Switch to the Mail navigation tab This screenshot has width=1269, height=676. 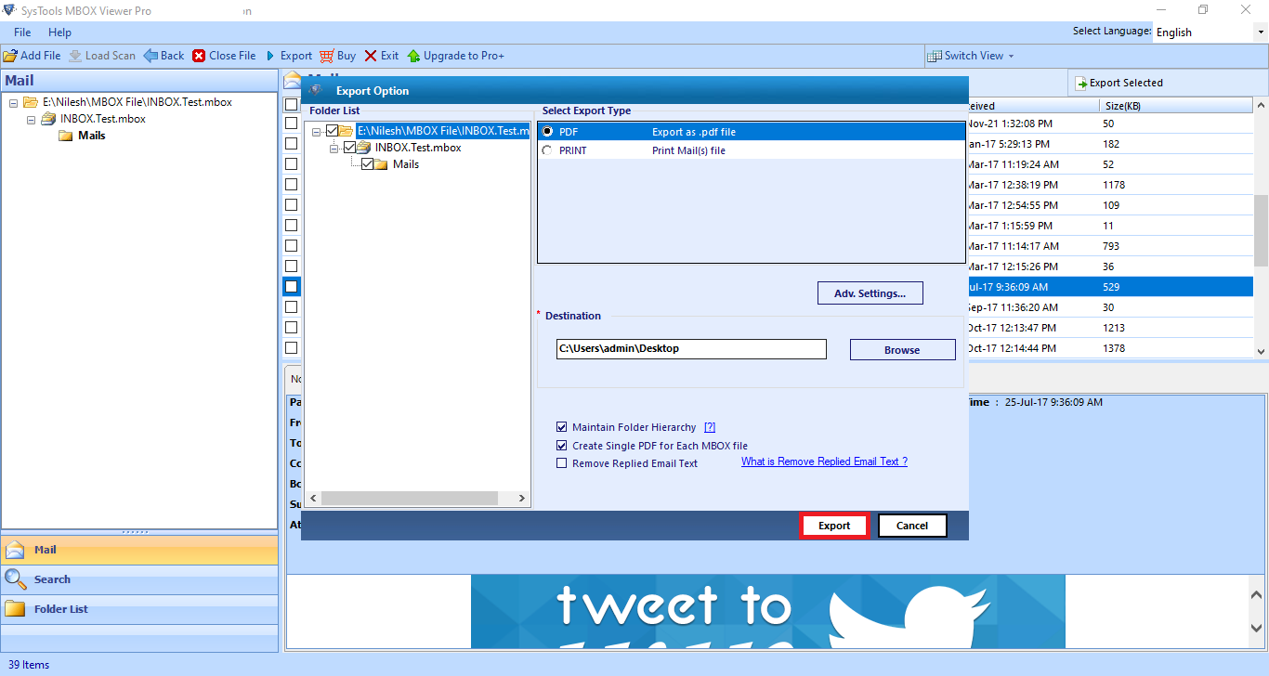[x=139, y=550]
